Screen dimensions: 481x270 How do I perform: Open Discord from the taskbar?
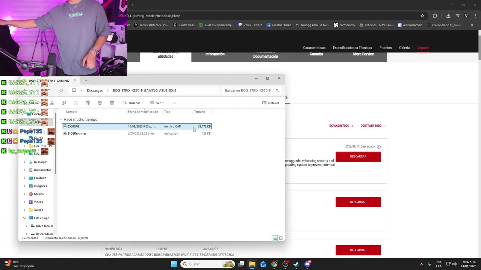coord(307,264)
